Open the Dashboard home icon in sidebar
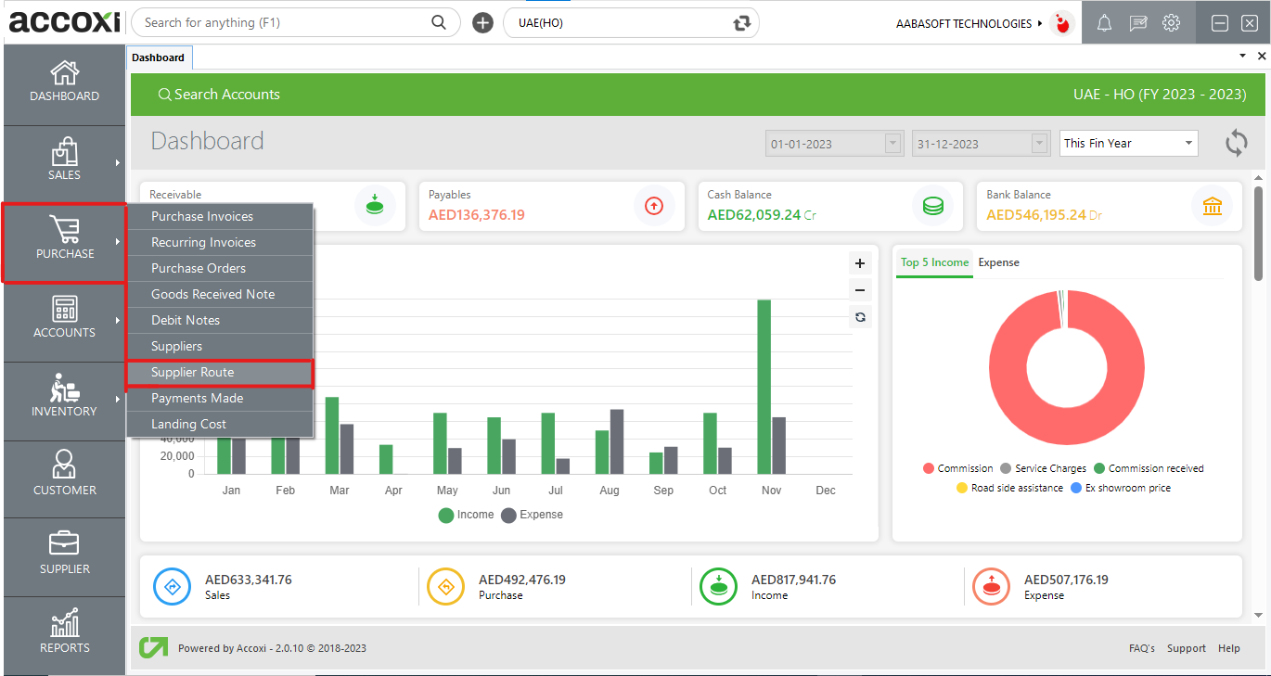Image resolution: width=1271 pixels, height=676 pixels. click(x=64, y=82)
